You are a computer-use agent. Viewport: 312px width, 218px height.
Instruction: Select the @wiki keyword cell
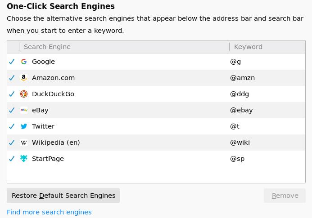240,142
